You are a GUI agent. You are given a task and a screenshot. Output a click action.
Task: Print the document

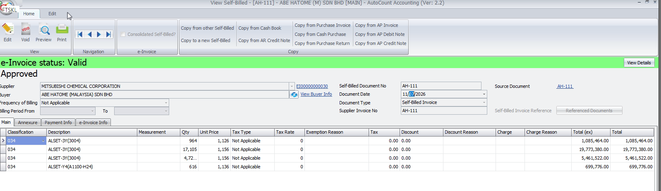(62, 33)
